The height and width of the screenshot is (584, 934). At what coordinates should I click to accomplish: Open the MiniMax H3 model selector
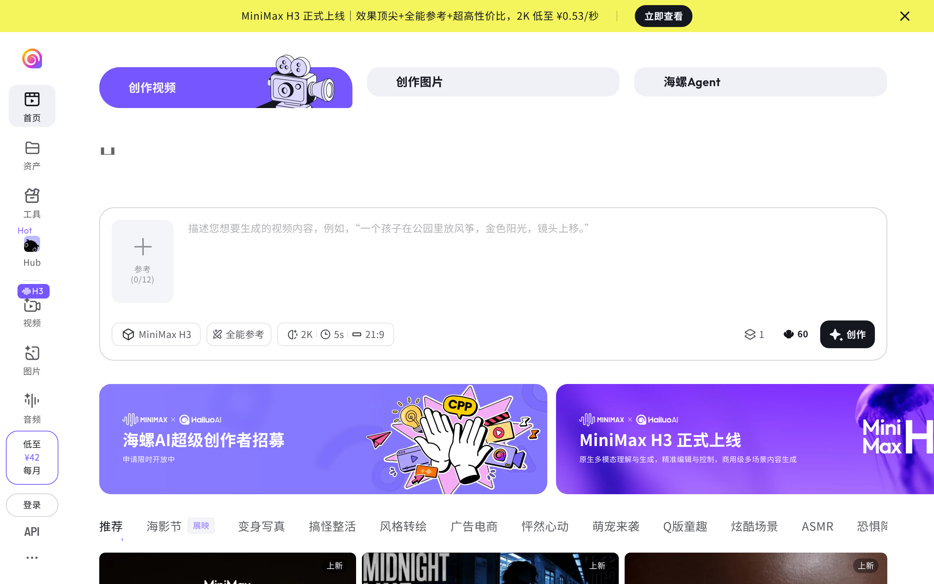coord(156,334)
